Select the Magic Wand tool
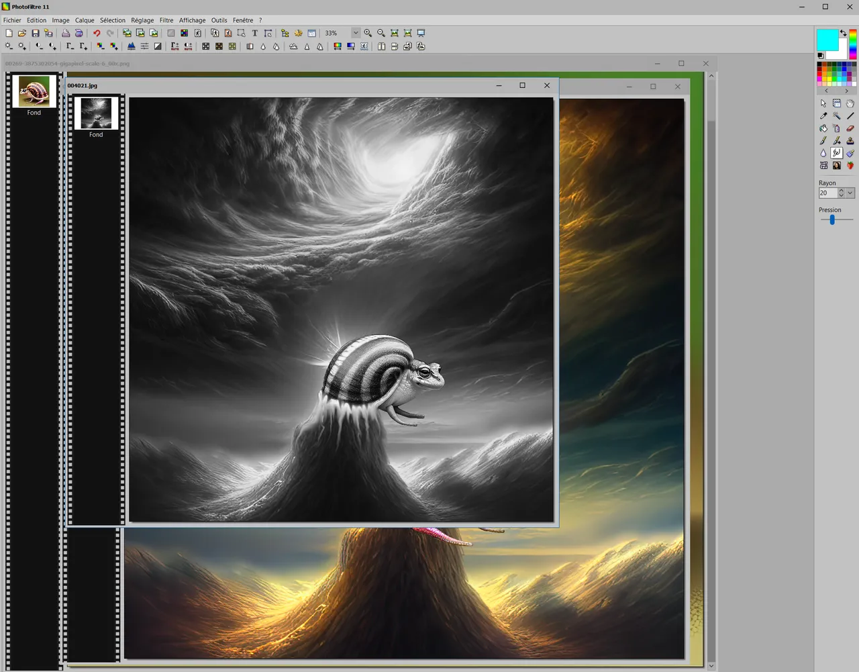 click(x=837, y=115)
